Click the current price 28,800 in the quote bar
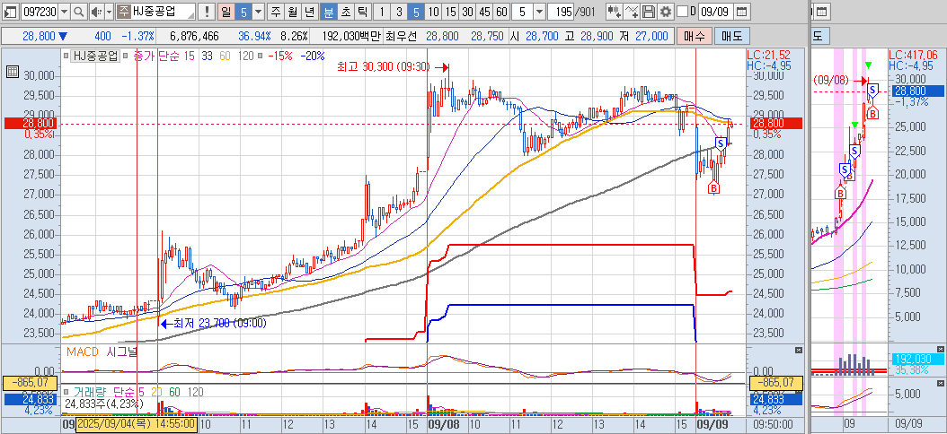Image resolution: width=947 pixels, height=434 pixels. [x=39, y=36]
